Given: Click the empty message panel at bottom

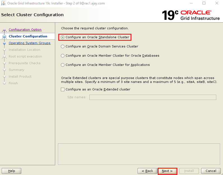Looking at the screenshot, I should [139, 154].
